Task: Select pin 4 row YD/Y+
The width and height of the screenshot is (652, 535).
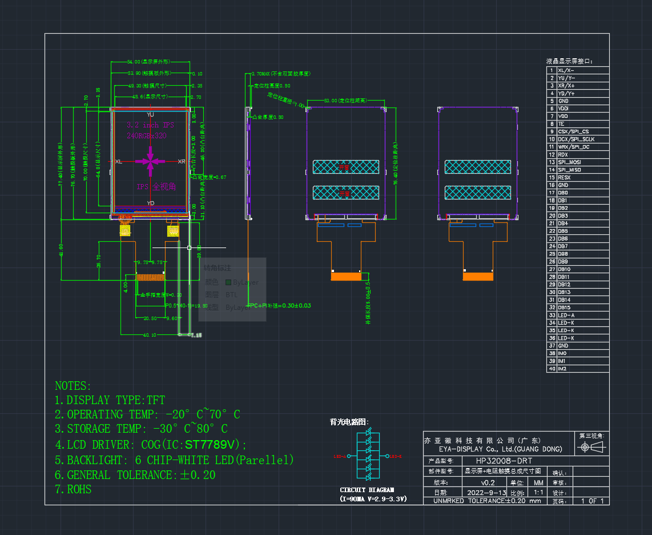Action: click(578, 93)
